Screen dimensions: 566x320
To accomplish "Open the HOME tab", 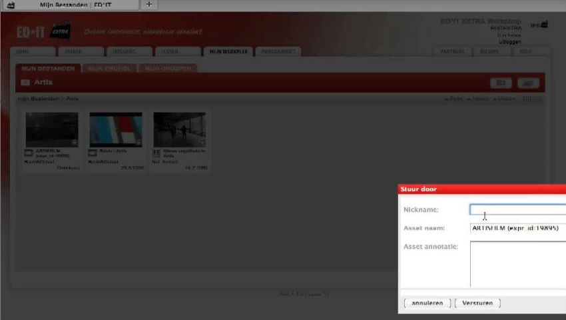I will [33, 52].
